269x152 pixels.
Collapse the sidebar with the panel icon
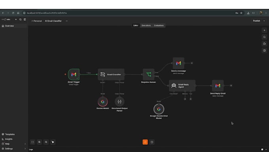click(x=25, y=19)
